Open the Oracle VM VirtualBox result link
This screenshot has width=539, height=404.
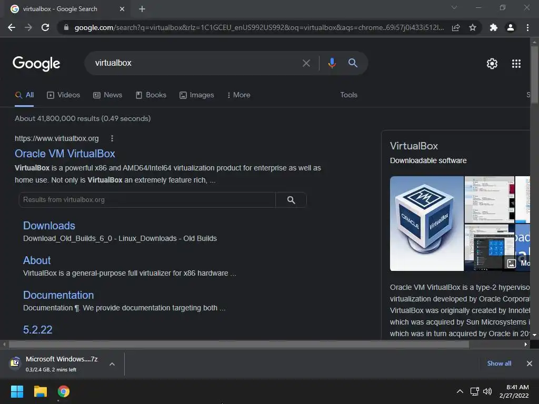[65, 154]
